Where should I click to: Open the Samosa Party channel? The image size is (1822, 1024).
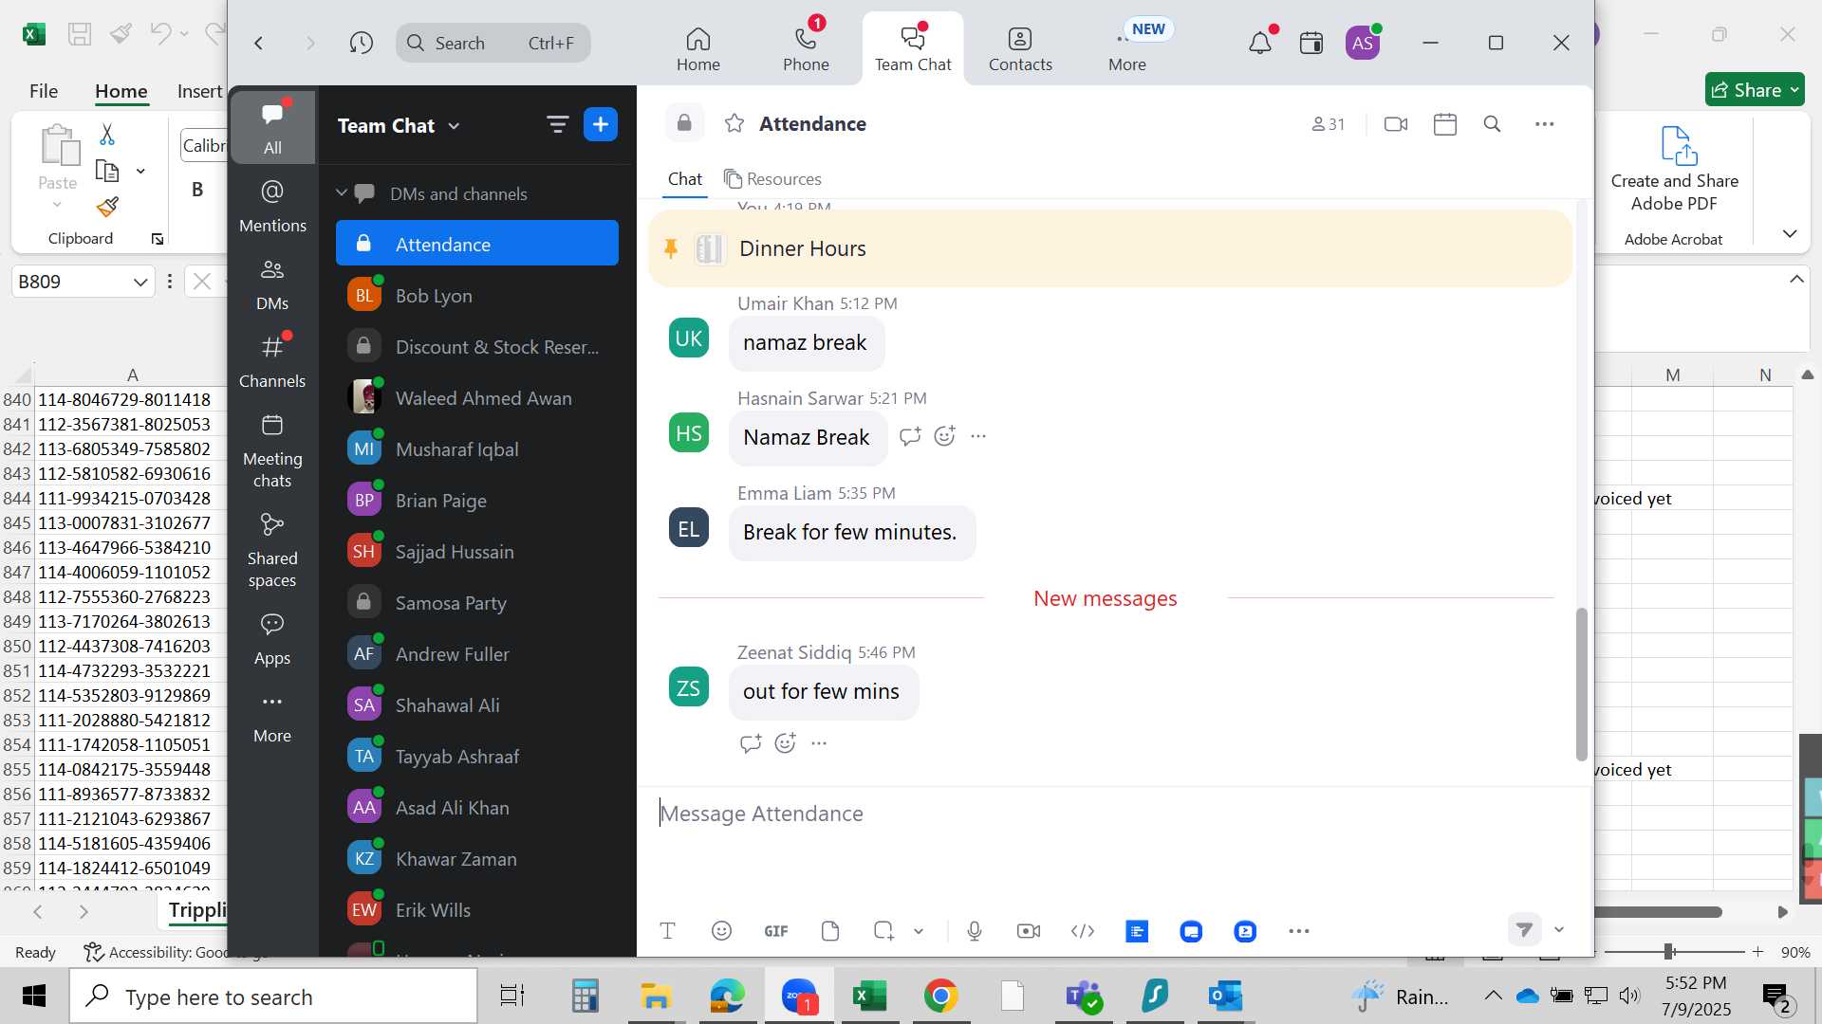(x=477, y=603)
